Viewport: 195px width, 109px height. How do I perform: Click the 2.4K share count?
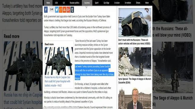pyautogui.click(x=51, y=9)
